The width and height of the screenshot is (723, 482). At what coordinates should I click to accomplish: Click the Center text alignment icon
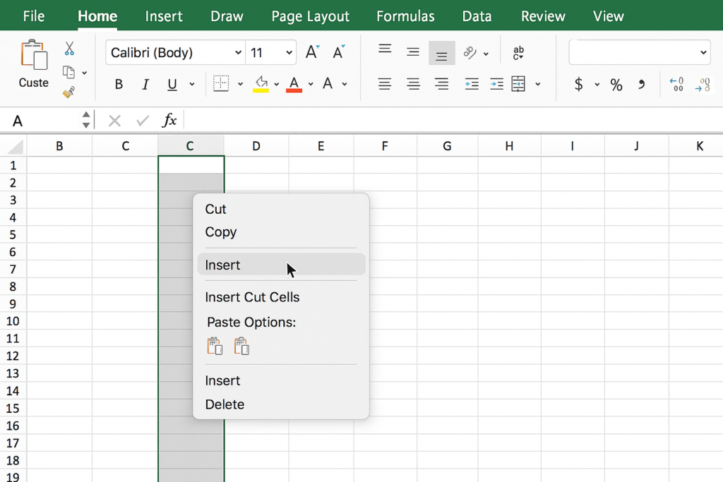pos(413,84)
